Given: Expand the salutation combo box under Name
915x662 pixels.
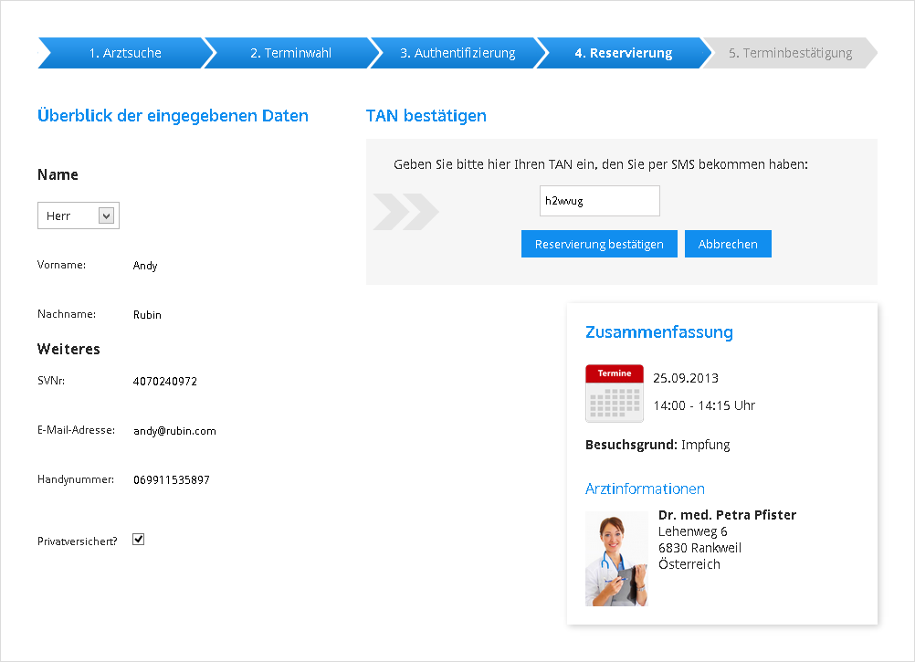Looking at the screenshot, I should point(78,215).
